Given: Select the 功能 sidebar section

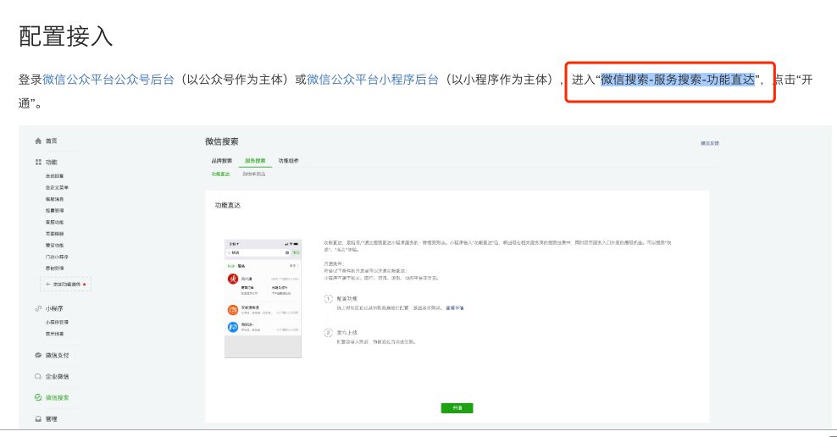Looking at the screenshot, I should tap(51, 162).
